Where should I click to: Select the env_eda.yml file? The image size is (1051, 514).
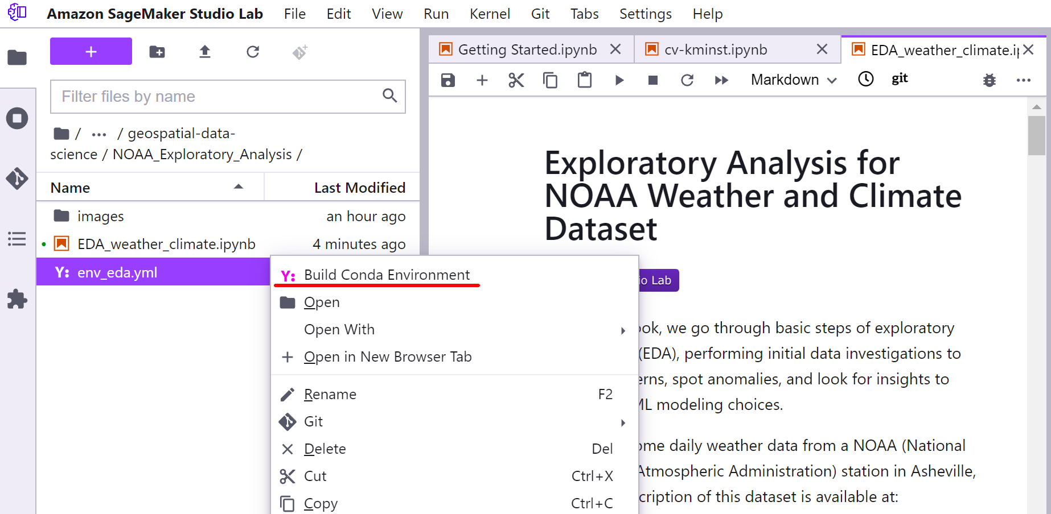[x=154, y=272]
